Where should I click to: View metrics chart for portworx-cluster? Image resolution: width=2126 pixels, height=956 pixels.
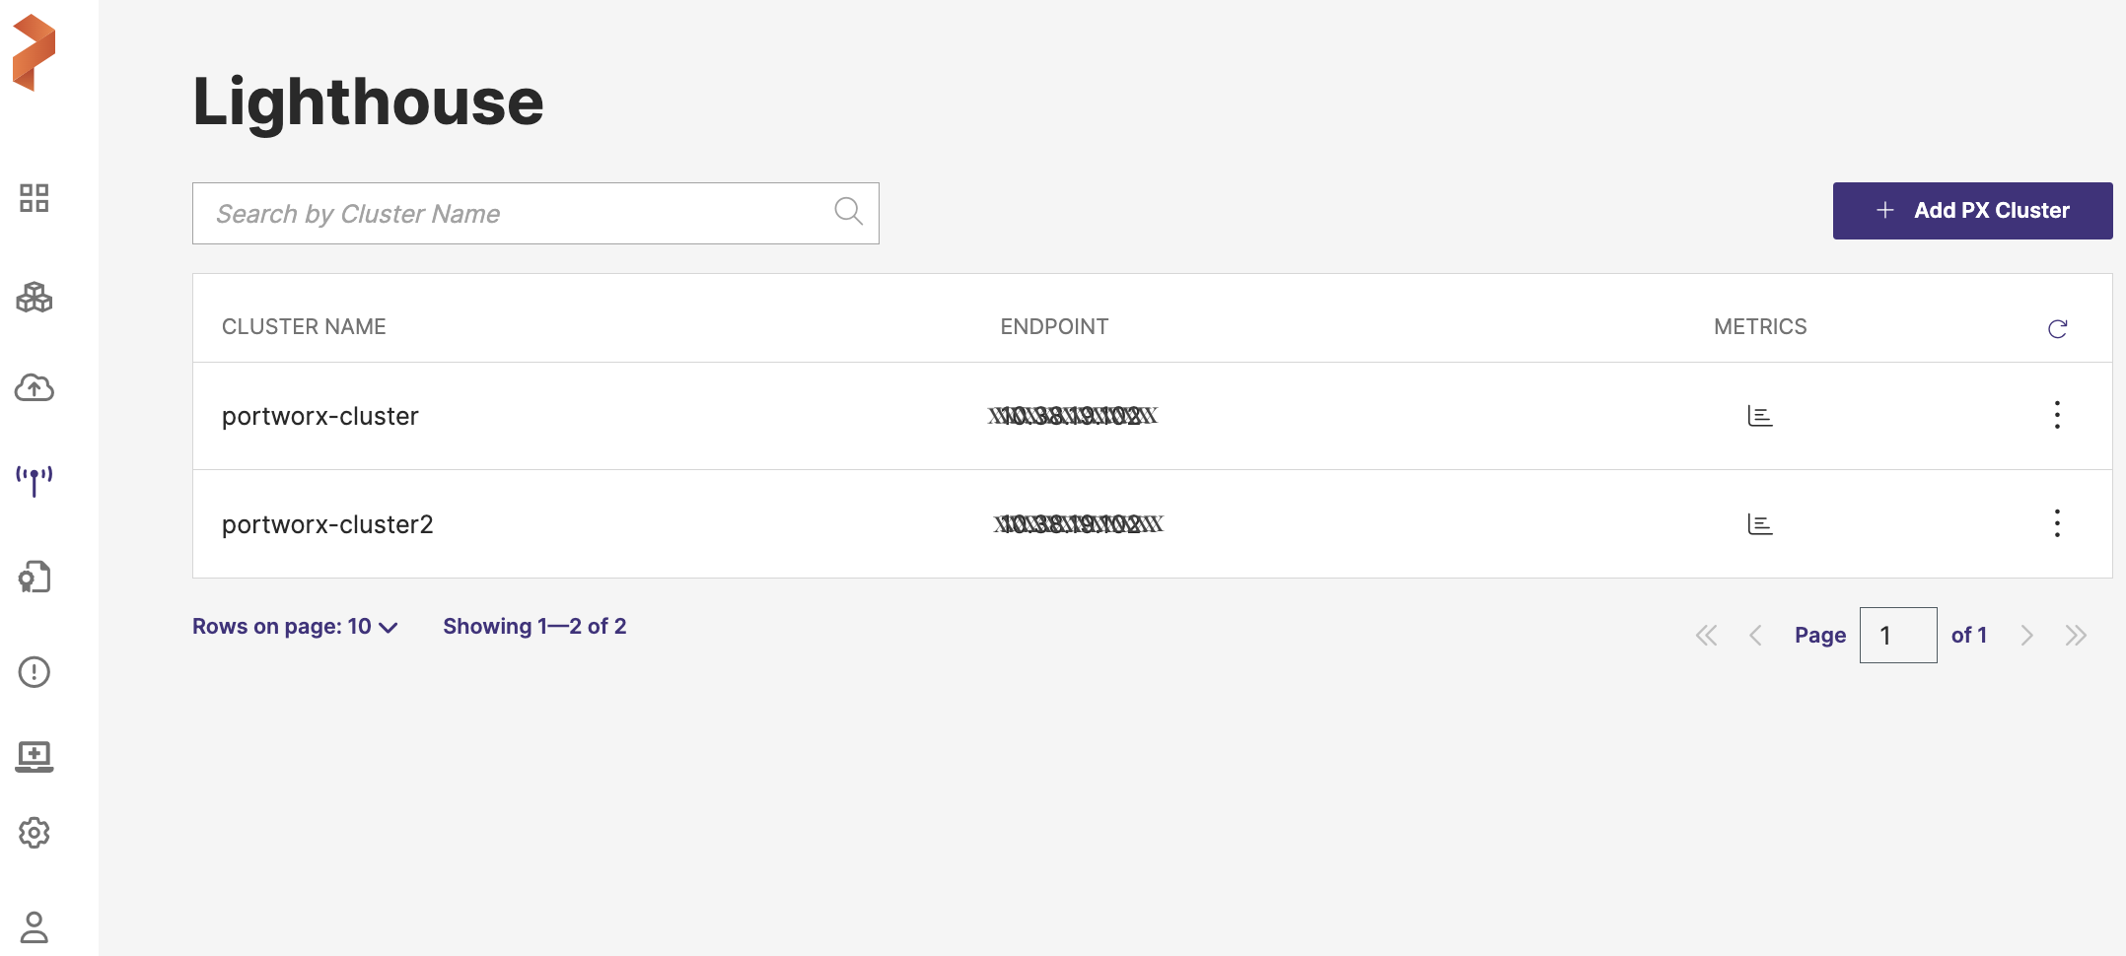[x=1759, y=416]
